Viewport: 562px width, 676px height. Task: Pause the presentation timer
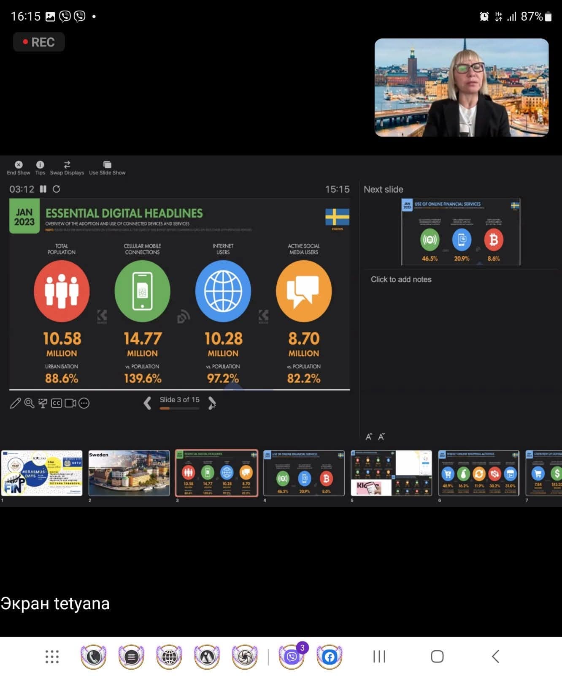pos(43,189)
